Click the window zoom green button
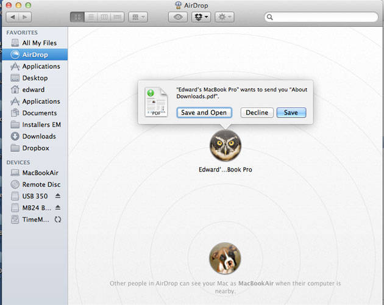The image size is (384, 305). pyautogui.click(x=29, y=5)
